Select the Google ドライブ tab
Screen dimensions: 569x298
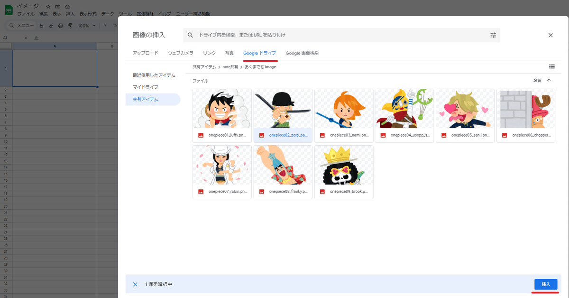click(259, 53)
